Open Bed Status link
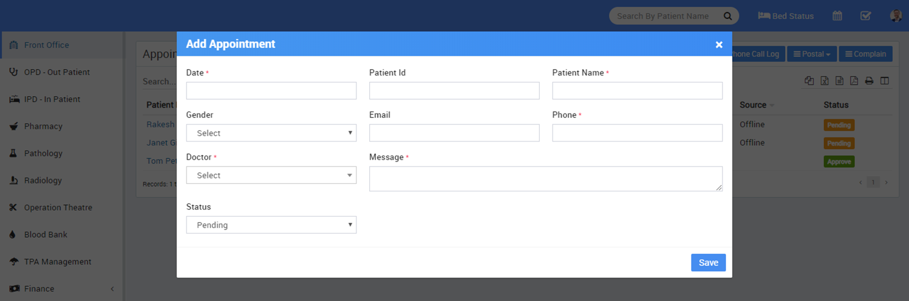 pyautogui.click(x=786, y=16)
